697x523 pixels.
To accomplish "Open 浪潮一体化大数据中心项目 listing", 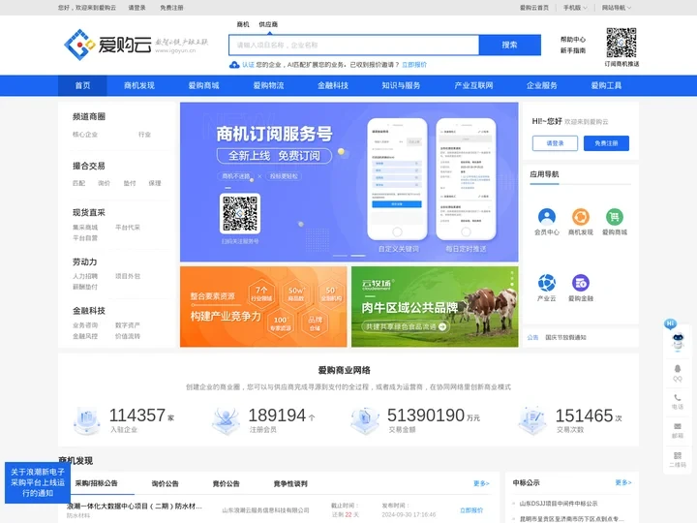I will [x=135, y=507].
